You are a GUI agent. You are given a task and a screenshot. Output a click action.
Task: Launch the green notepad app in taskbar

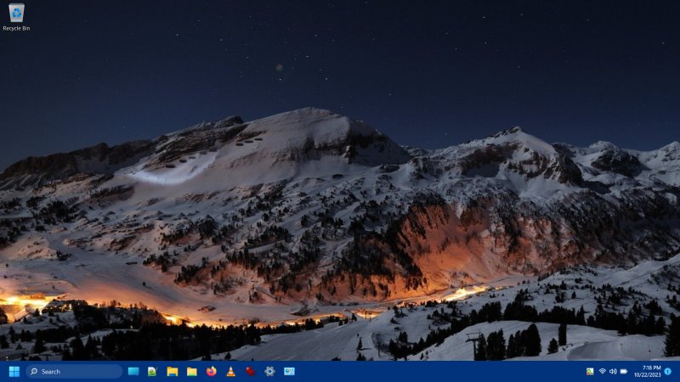pos(152,371)
